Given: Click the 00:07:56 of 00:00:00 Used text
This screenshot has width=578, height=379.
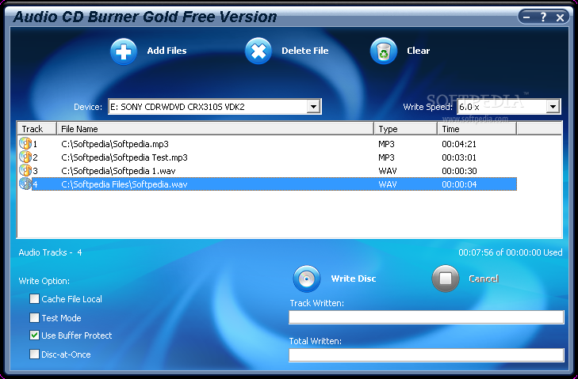Looking at the screenshot, I should coord(511,252).
